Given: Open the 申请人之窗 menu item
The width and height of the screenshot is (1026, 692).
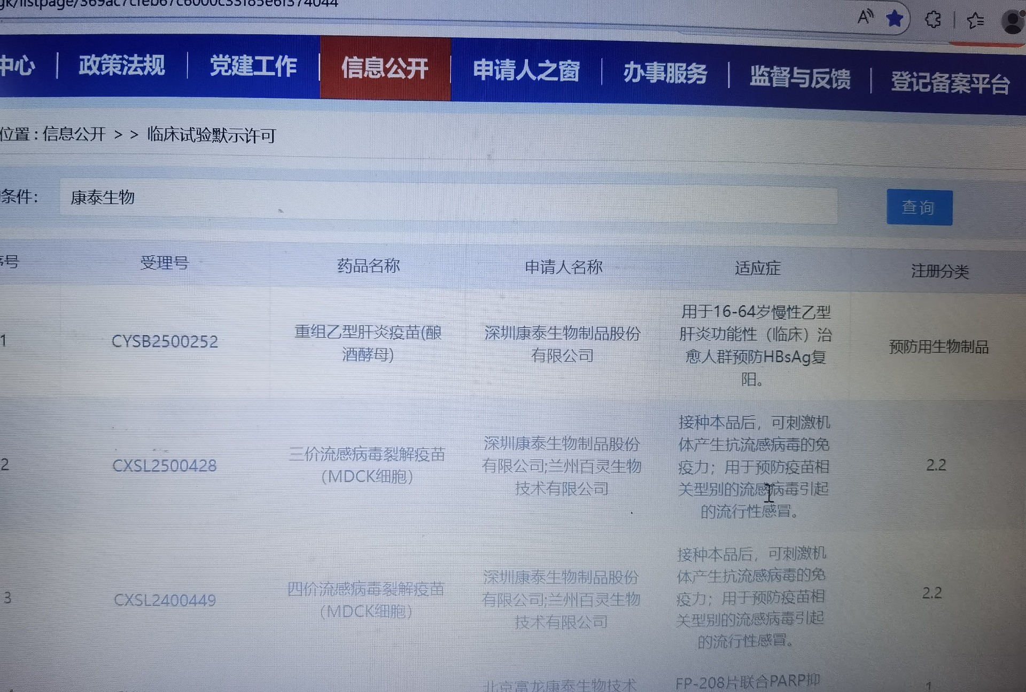Looking at the screenshot, I should point(526,71).
